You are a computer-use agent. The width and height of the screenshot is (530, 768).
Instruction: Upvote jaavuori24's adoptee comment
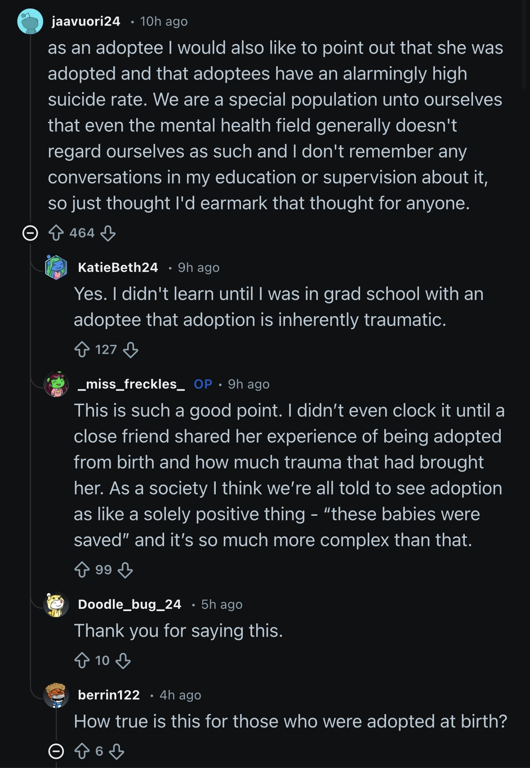click(x=55, y=233)
